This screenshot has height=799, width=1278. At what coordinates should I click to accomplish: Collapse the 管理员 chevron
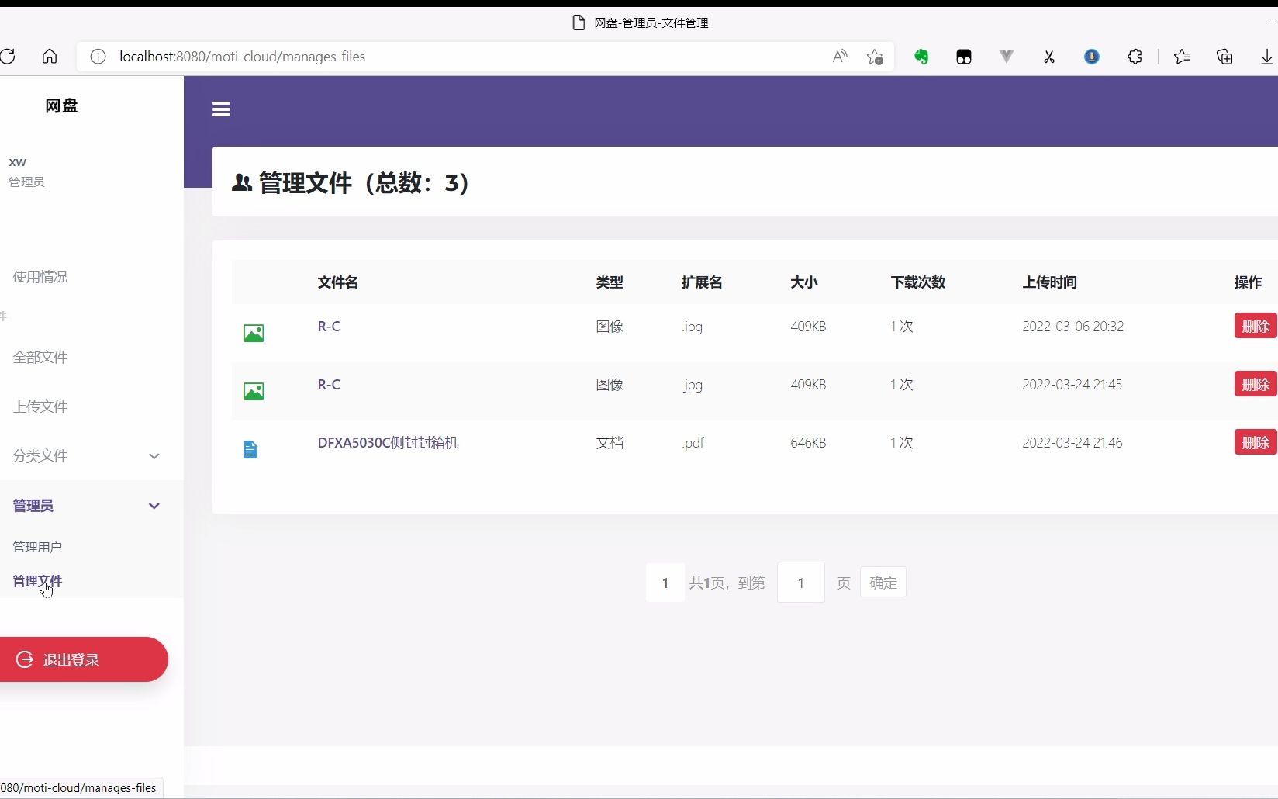click(154, 506)
